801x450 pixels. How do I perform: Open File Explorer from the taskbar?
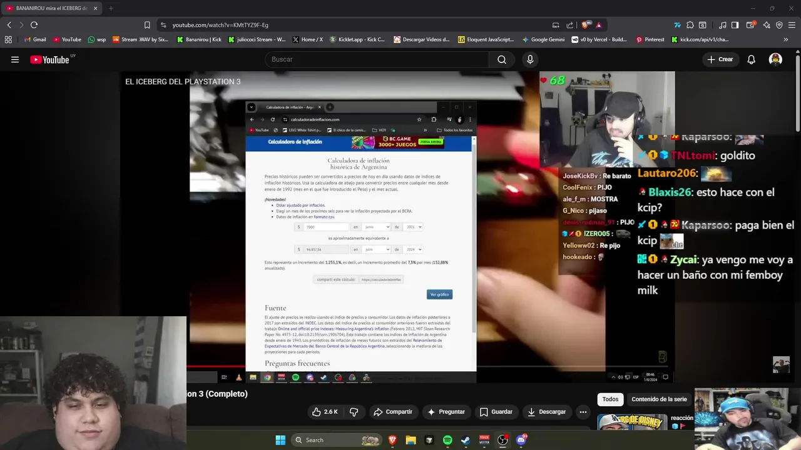pyautogui.click(x=411, y=440)
